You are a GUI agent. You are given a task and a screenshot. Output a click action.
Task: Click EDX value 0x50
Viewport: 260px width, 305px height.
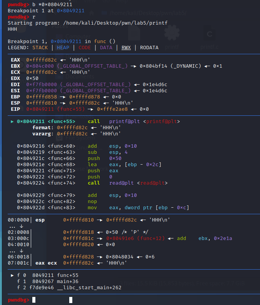click(x=32, y=78)
